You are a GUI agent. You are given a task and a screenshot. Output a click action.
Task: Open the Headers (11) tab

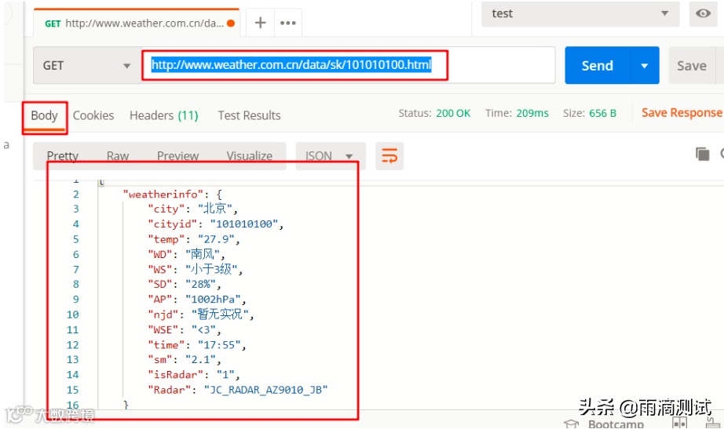[163, 115]
